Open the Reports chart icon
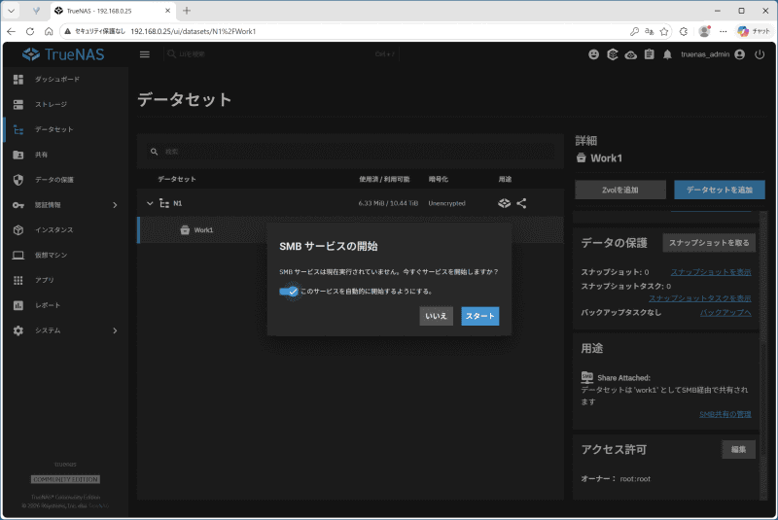778x520 pixels. point(18,305)
